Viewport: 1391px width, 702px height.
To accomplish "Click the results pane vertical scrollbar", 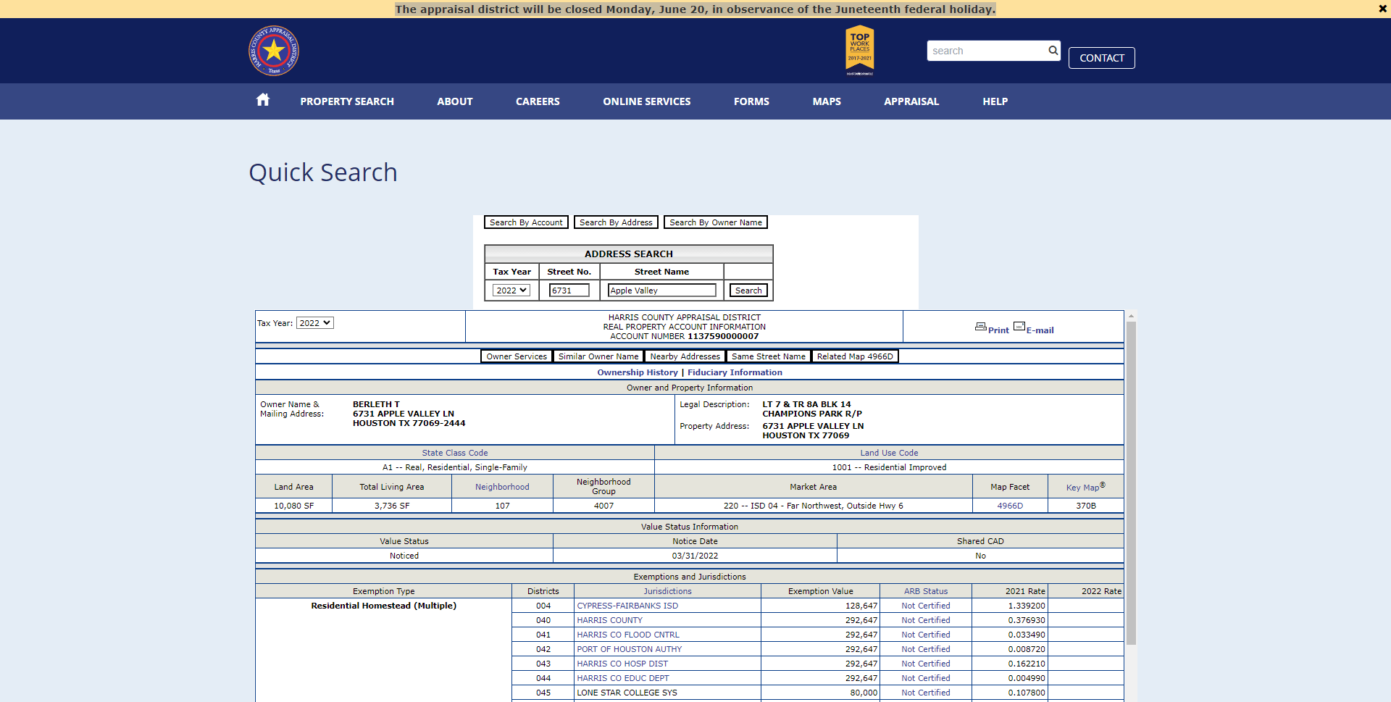I will click(1131, 483).
